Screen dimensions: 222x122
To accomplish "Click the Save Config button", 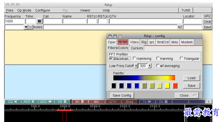I will [122, 96].
